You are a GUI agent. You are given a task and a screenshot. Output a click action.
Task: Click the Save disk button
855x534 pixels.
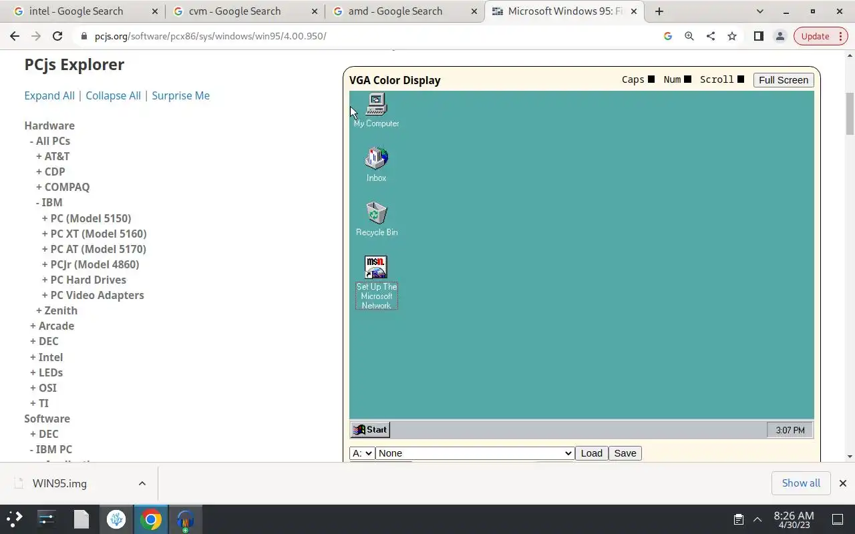pos(625,453)
